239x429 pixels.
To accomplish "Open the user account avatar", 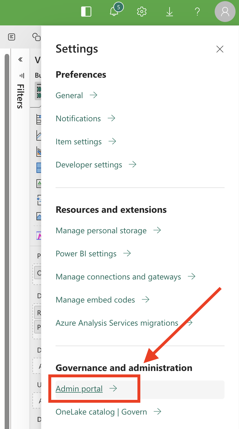I will pos(225,12).
